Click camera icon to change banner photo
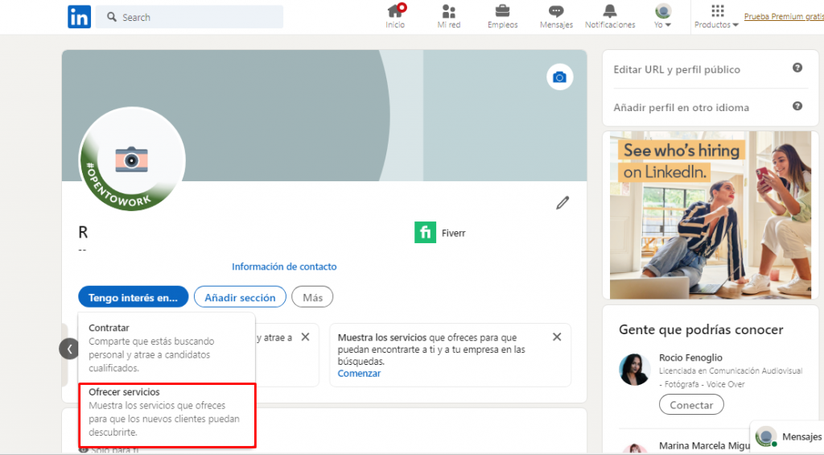 pos(559,77)
